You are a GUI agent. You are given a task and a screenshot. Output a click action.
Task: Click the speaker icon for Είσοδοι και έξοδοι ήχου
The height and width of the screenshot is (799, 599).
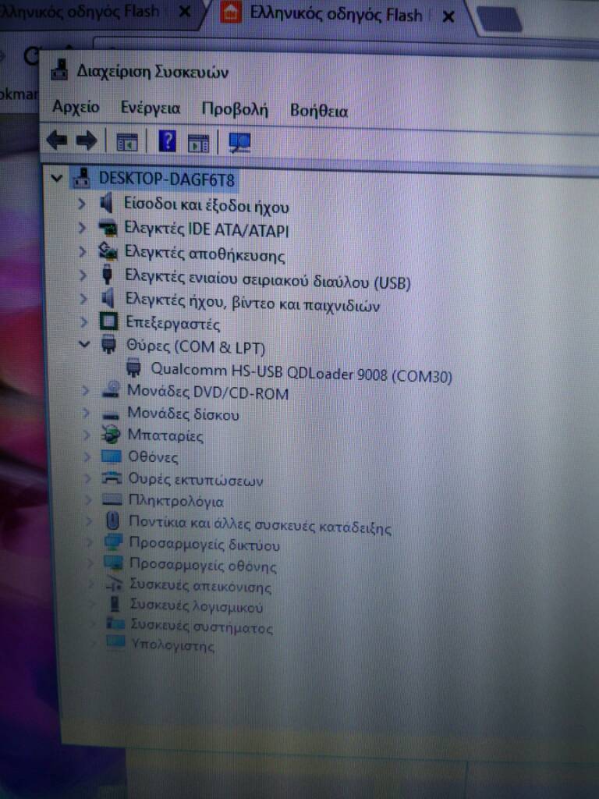coord(106,203)
